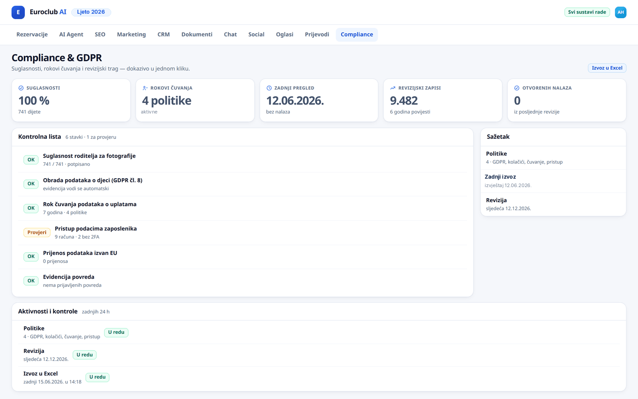Go to the Oglasi tab
638x399 pixels.
(x=284, y=35)
